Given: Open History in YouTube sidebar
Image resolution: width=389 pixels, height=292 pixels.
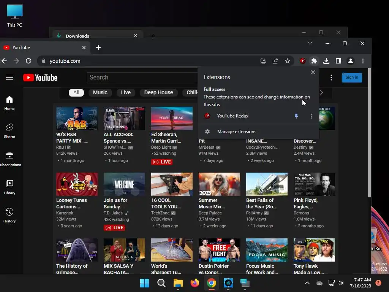Looking at the screenshot, I should click(9, 215).
